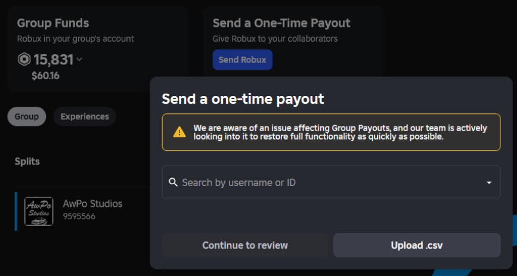
Task: Click the Send a One-Time Payout card title
Action: point(281,23)
